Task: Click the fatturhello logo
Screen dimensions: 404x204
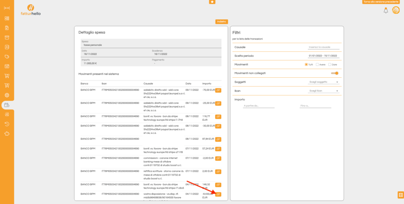Action: (31, 10)
